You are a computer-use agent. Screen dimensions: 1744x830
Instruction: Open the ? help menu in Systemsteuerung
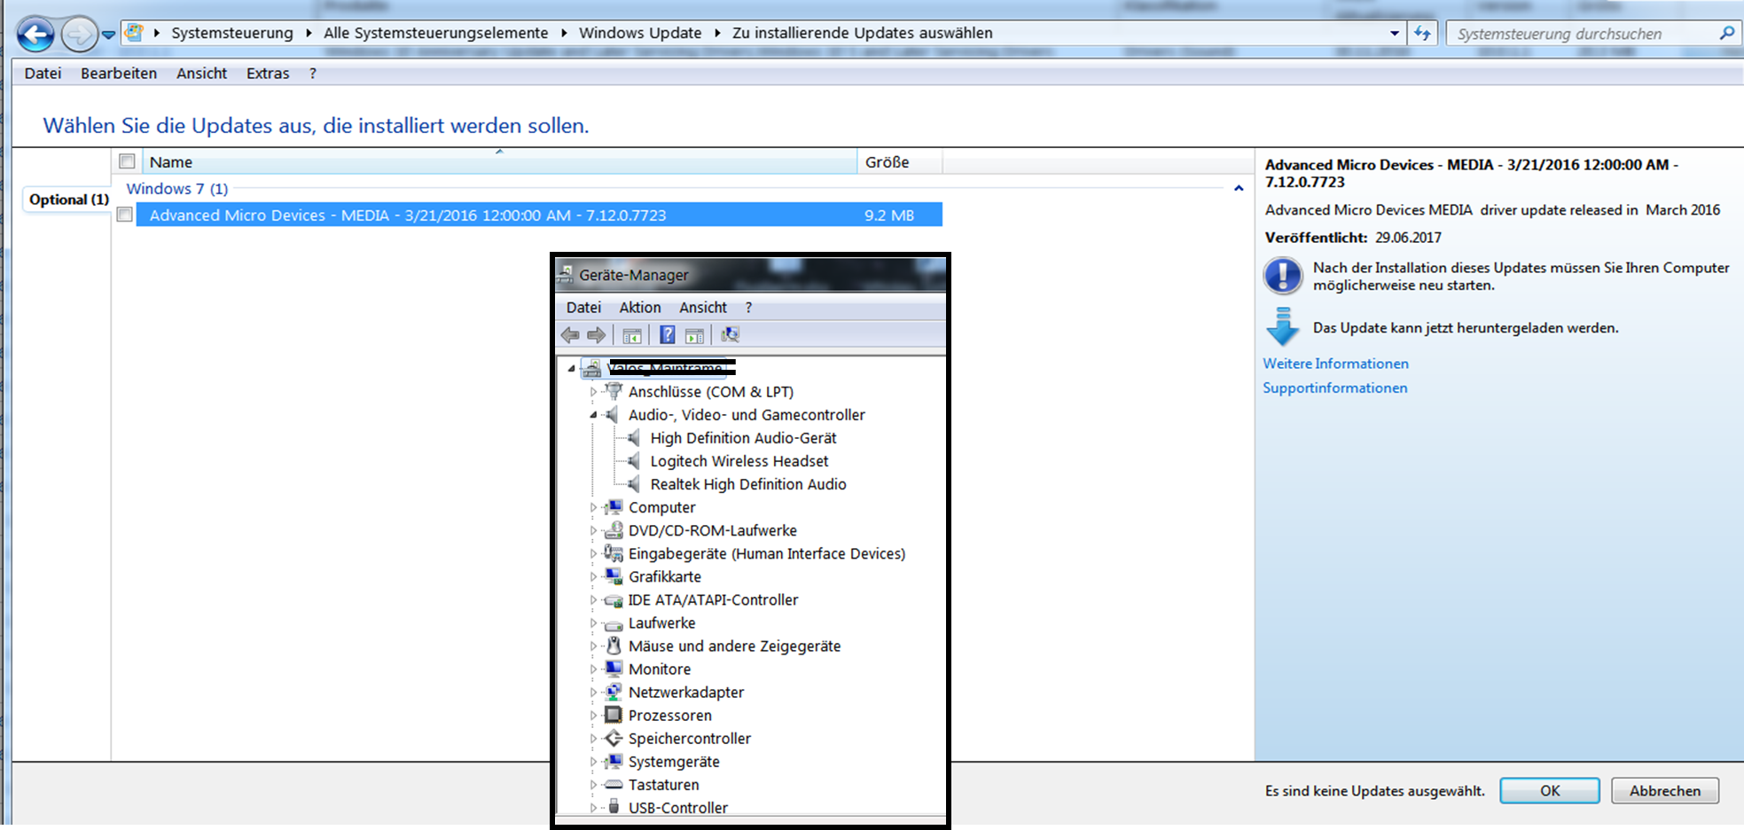312,74
